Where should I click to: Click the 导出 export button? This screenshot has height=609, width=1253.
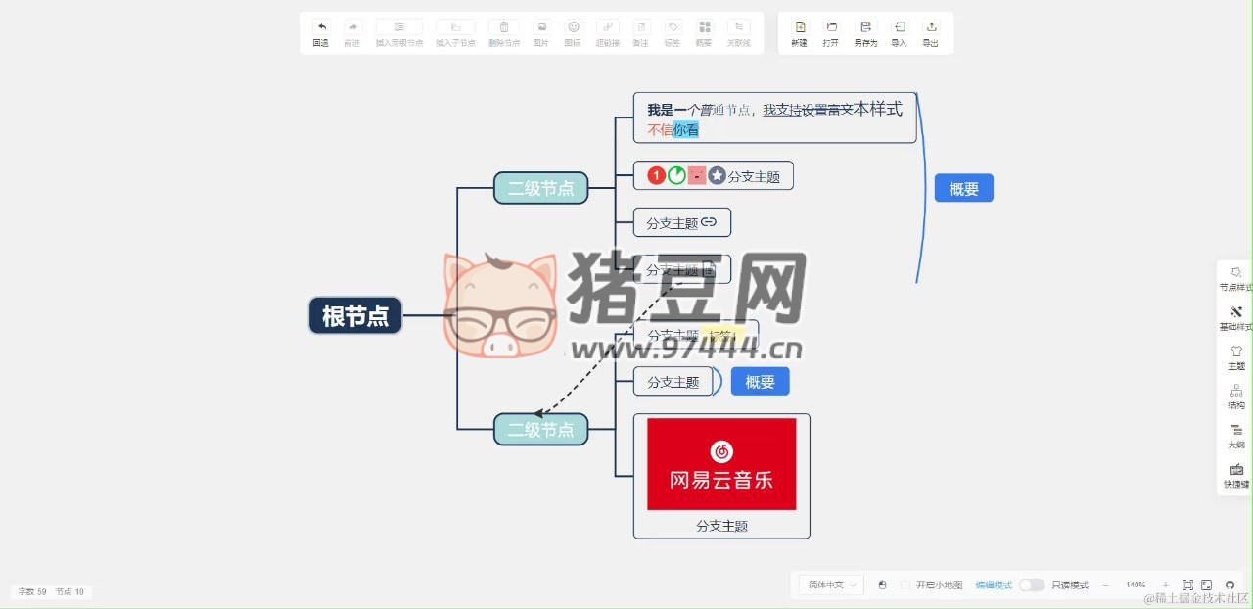(x=929, y=32)
